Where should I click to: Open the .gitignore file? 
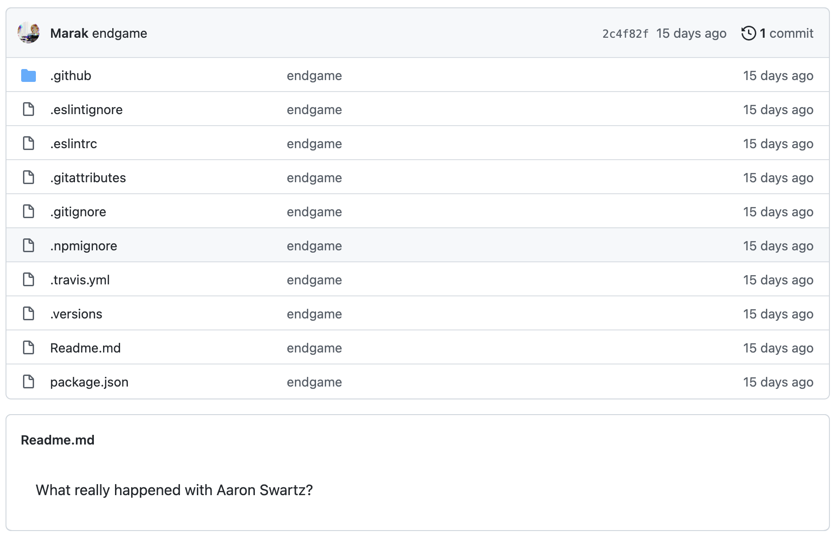(x=78, y=212)
